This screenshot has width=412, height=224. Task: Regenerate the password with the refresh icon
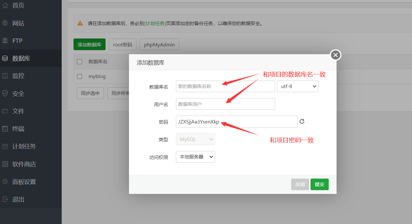302,122
